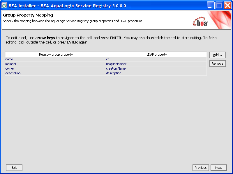This screenshot has height=174, width=233.
Task: Go to the Next installer step
Action: 219,168
